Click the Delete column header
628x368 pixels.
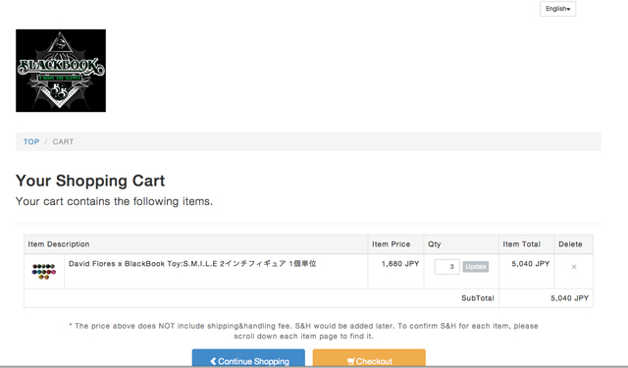pos(570,244)
